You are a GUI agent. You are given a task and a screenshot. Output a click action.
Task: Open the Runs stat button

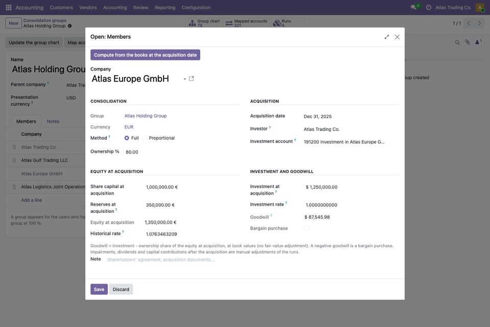point(288,23)
